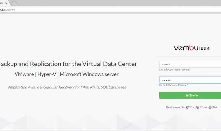Click the lock icon on Sign in
Image resolution: width=221 pixels, height=131 pixels.
point(187,95)
